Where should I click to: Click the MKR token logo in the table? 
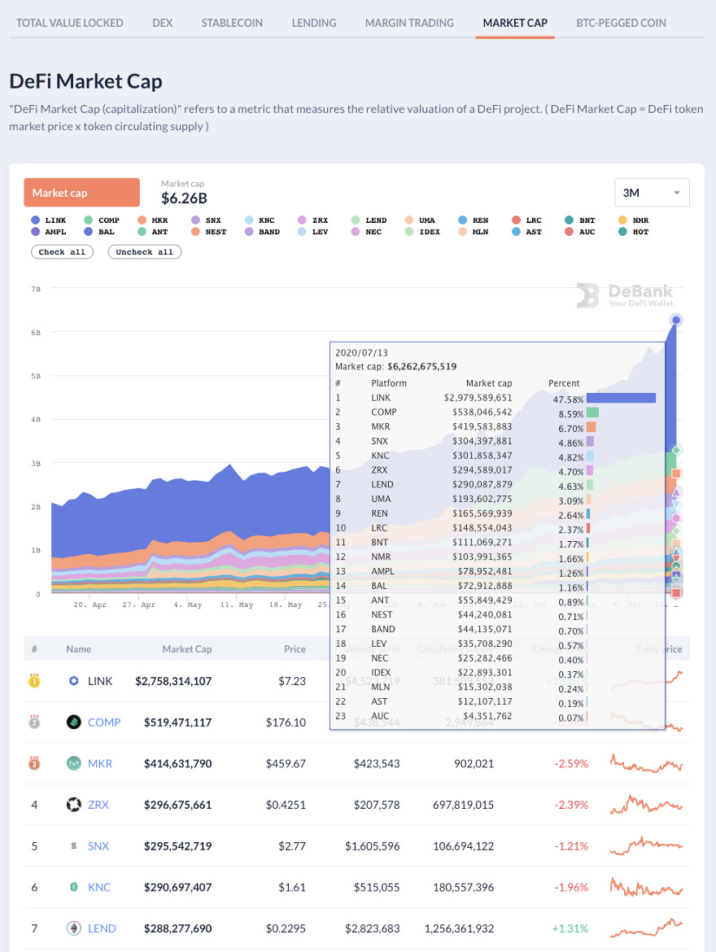[x=73, y=764]
